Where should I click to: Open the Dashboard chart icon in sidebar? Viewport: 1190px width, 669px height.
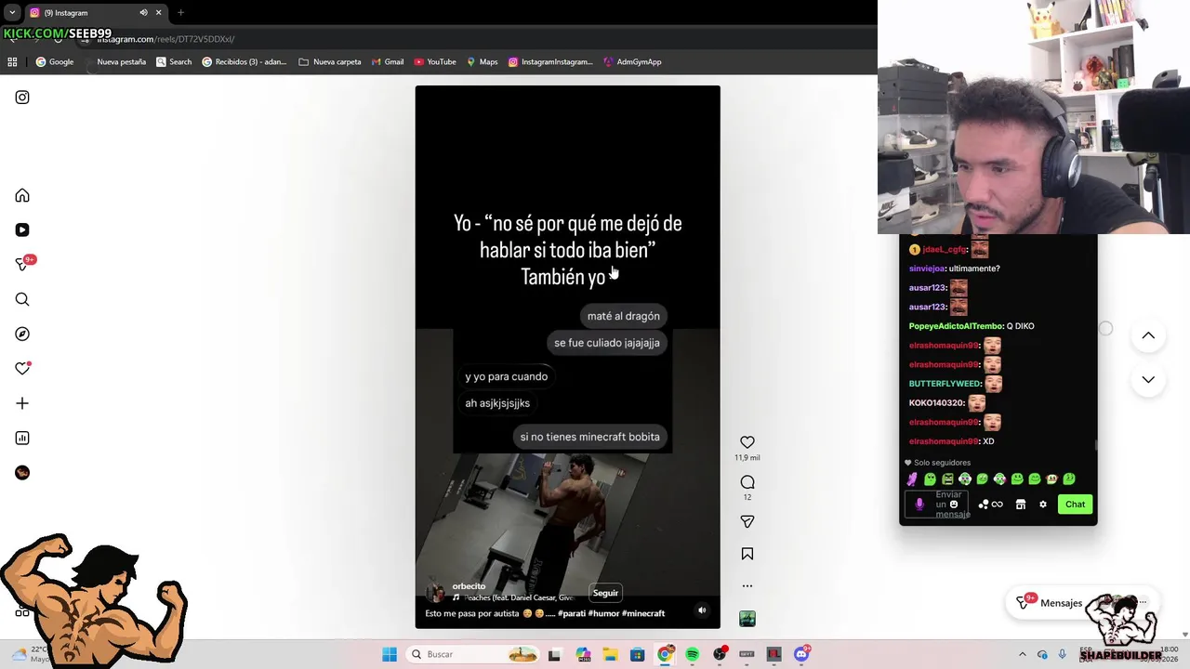(22, 438)
